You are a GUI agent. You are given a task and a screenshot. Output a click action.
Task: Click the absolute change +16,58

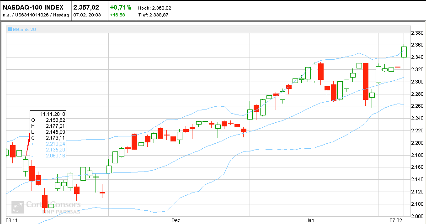(x=117, y=15)
